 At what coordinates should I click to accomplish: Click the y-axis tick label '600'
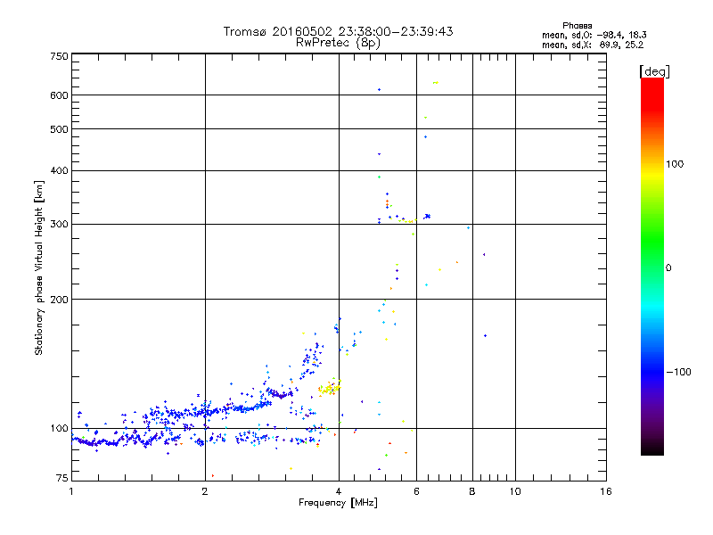59,95
